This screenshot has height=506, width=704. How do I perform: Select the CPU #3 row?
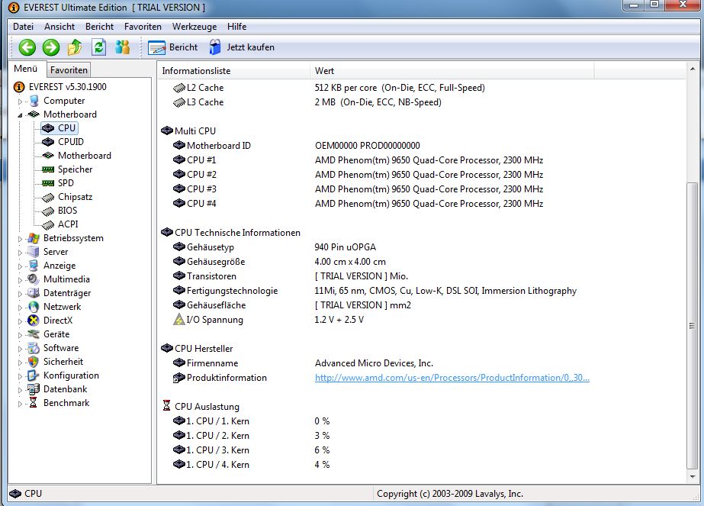pos(421,189)
